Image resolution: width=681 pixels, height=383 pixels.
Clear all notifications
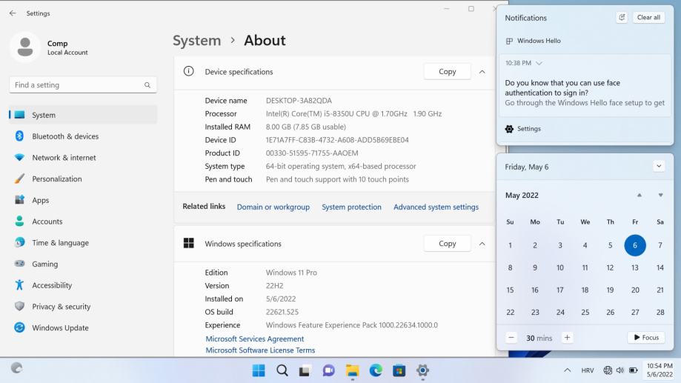648,18
